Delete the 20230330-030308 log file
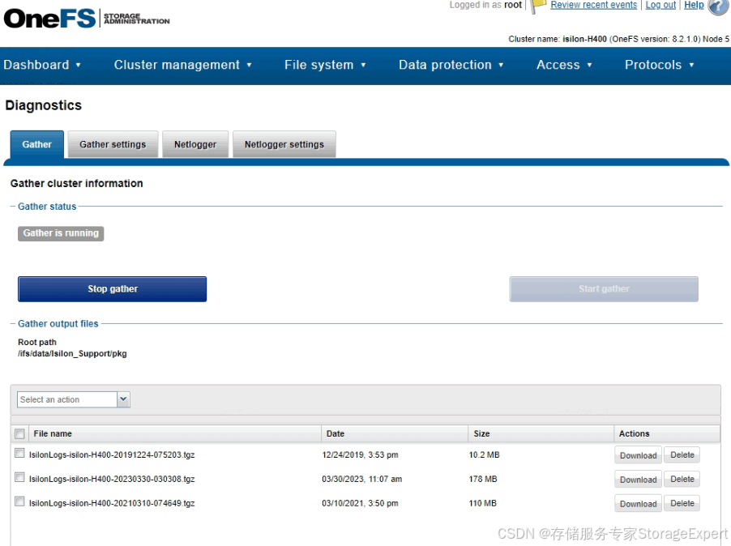731x546 pixels. (x=682, y=480)
